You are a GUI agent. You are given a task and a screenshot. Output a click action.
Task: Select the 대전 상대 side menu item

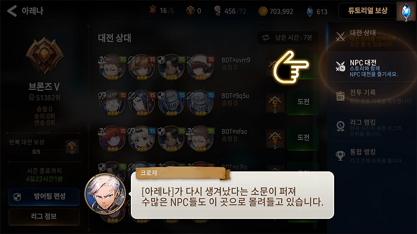372,36
